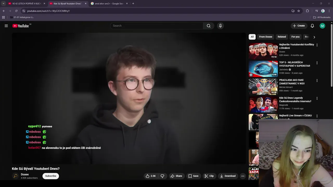The image size is (333, 187).
Task: Click the browser address bar URL
Action: coord(48,11)
